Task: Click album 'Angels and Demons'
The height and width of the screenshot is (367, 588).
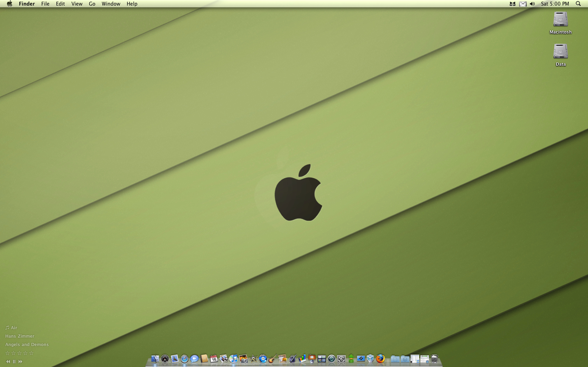Action: point(27,345)
